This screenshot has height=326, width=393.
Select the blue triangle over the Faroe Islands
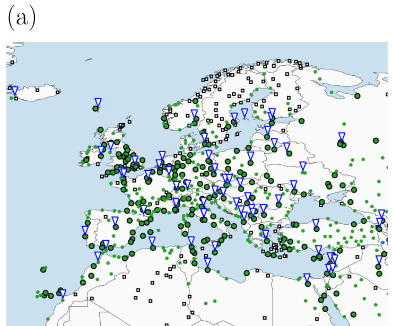pyautogui.click(x=98, y=102)
